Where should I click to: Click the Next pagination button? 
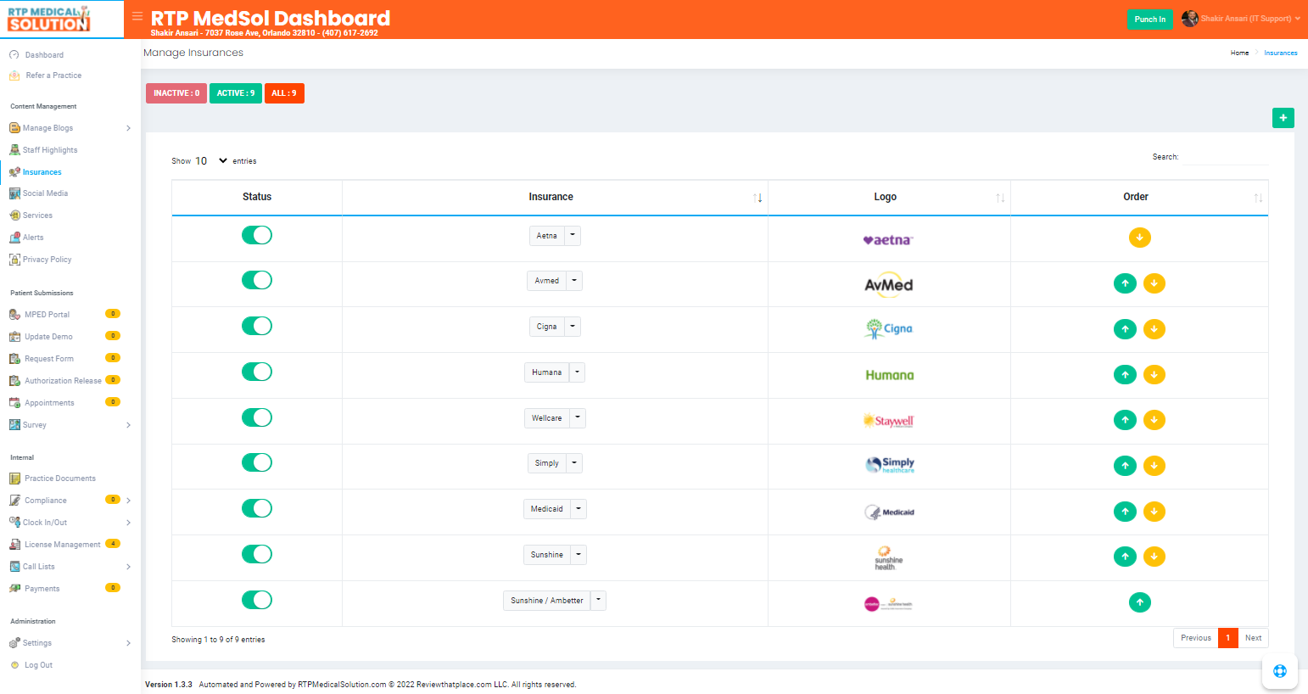1253,638
